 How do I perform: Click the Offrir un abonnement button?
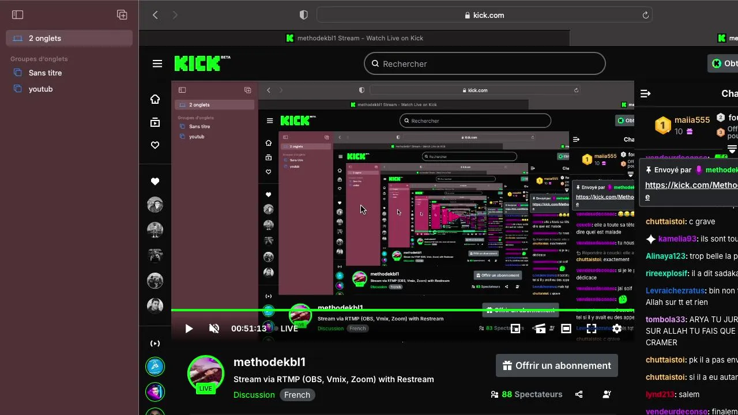pos(557,365)
